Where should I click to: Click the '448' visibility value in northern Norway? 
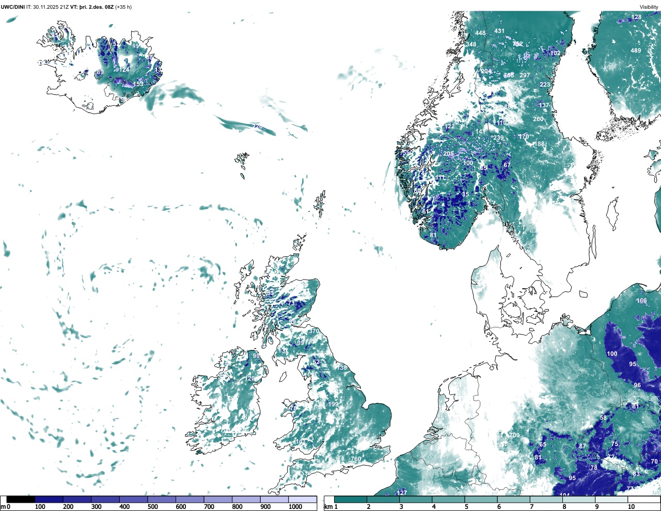(x=480, y=33)
